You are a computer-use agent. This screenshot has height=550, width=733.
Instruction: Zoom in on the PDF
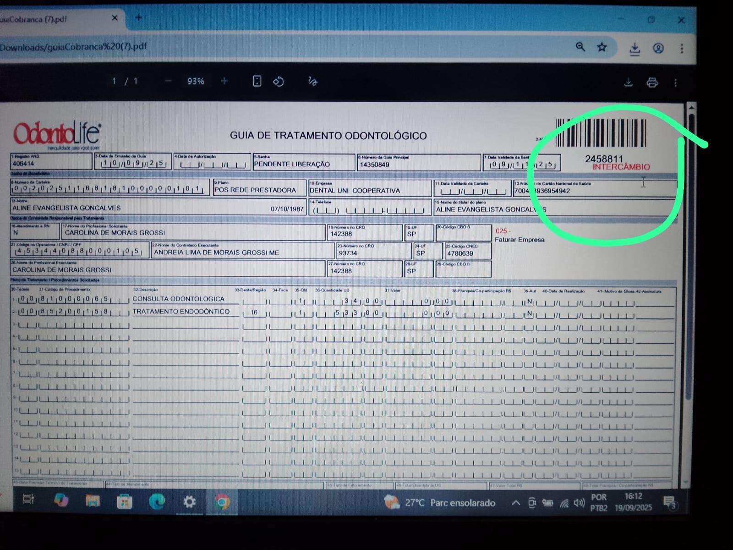224,81
